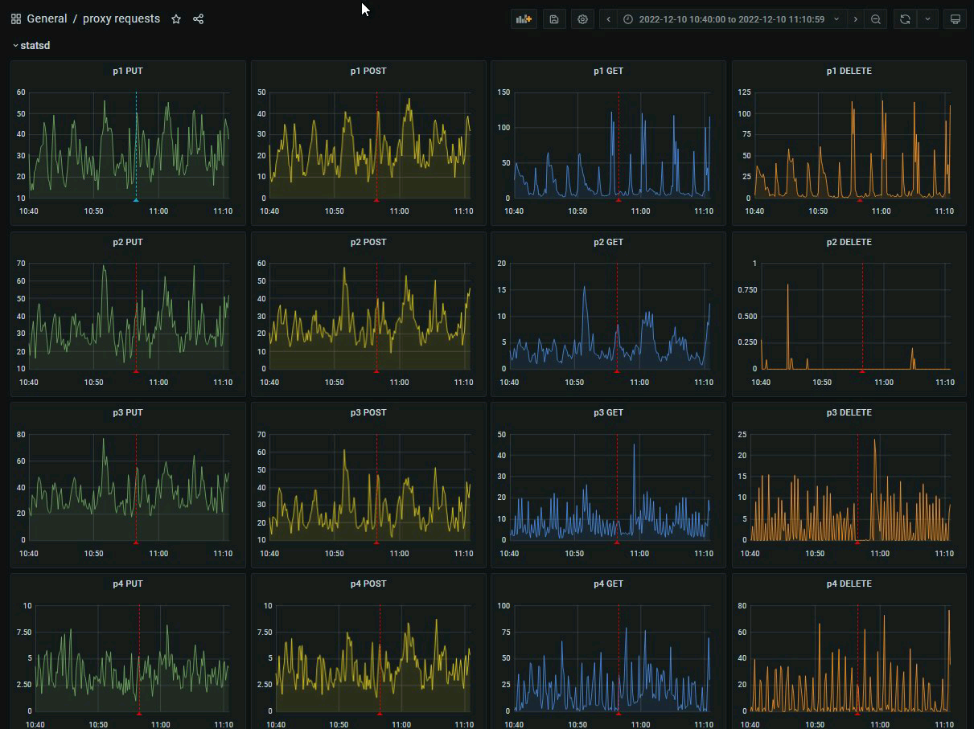974x729 pixels.
Task: Cycle the view mode monitor icon
Action: pyautogui.click(x=956, y=19)
